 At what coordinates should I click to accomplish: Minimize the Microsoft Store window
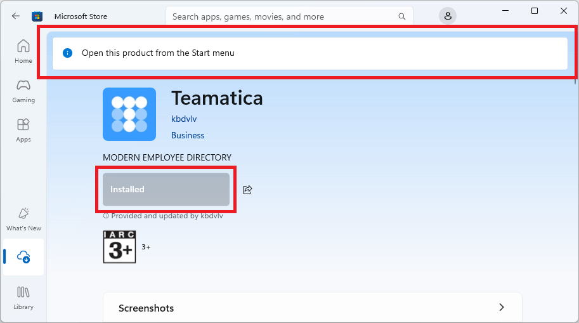[x=505, y=11]
